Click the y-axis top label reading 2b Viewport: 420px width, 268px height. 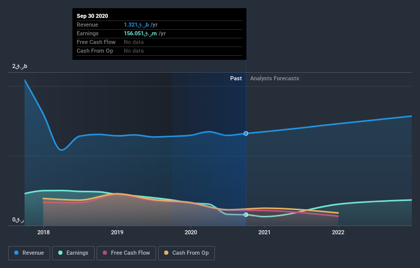click(x=20, y=66)
